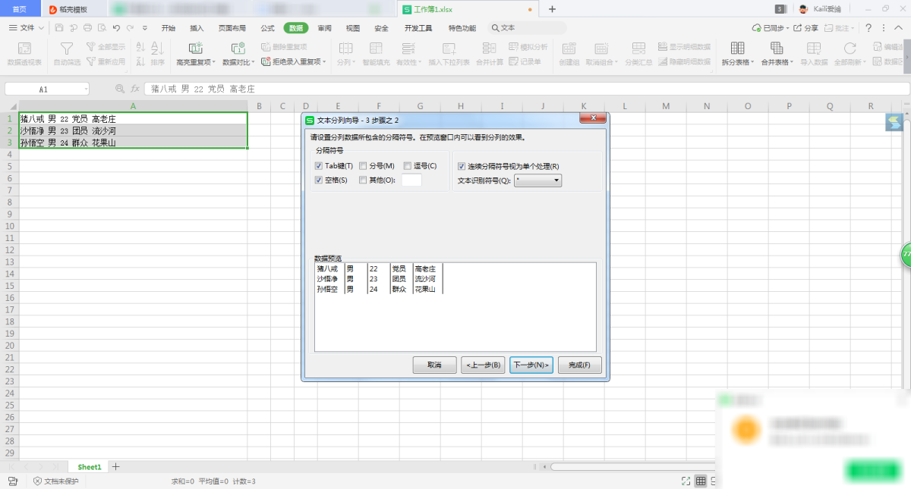This screenshot has height=489, width=911.
Task: Switch to the 公式 ribbon tab
Action: click(x=267, y=28)
